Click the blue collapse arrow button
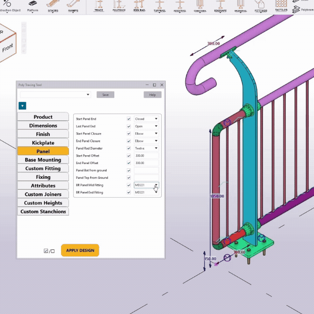 click(22, 106)
